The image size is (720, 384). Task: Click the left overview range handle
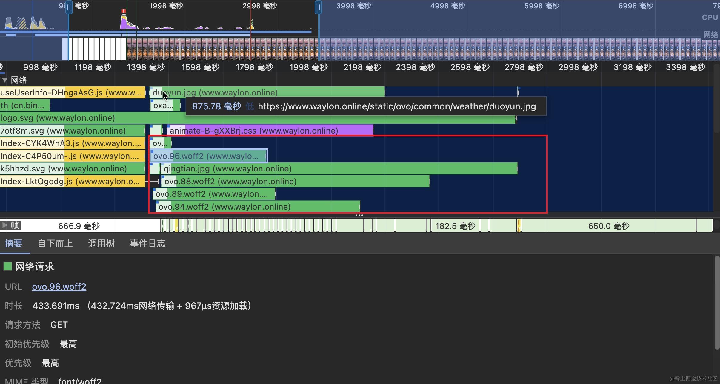[x=69, y=7]
